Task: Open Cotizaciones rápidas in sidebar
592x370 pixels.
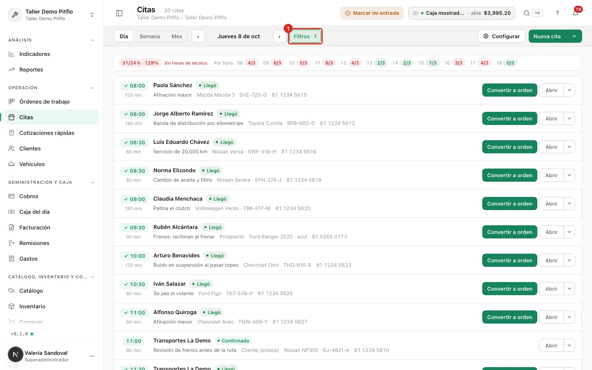Action: [x=51, y=133]
